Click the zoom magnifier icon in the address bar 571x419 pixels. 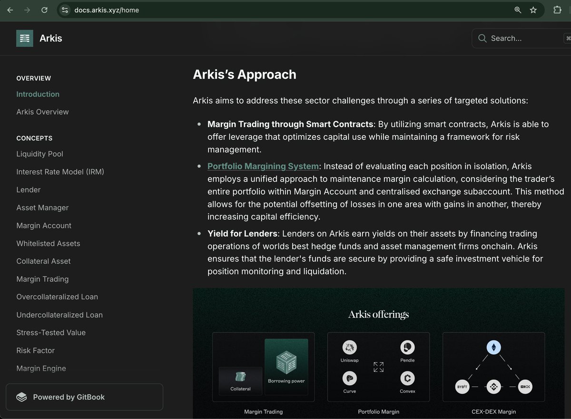[x=518, y=10]
